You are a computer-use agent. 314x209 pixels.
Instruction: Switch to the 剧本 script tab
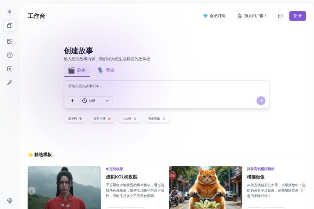77,71
